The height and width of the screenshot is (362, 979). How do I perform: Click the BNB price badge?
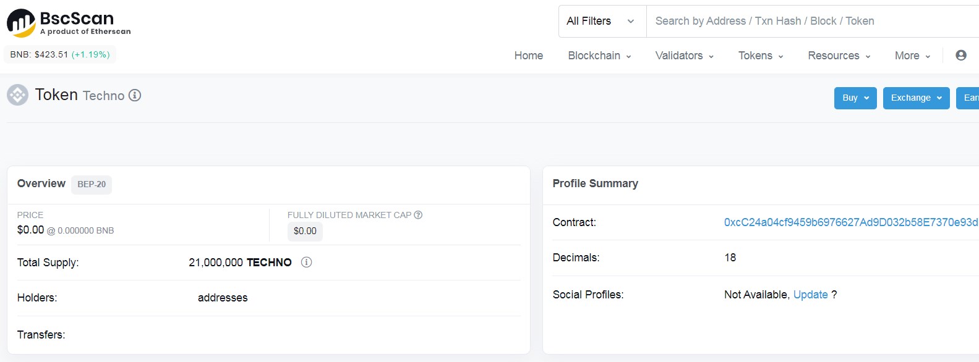tap(60, 54)
